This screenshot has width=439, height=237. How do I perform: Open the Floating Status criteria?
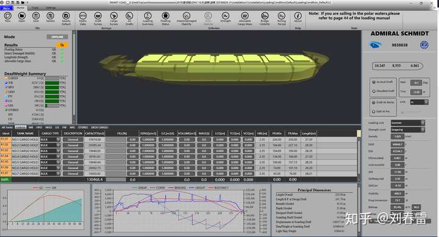(165, 18)
